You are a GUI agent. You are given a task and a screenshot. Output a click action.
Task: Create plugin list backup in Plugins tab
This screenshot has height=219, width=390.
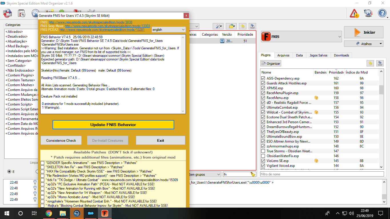[x=380, y=63]
